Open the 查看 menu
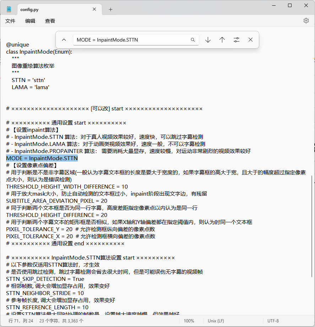Viewport: 315px width, 327px height. [50, 21]
